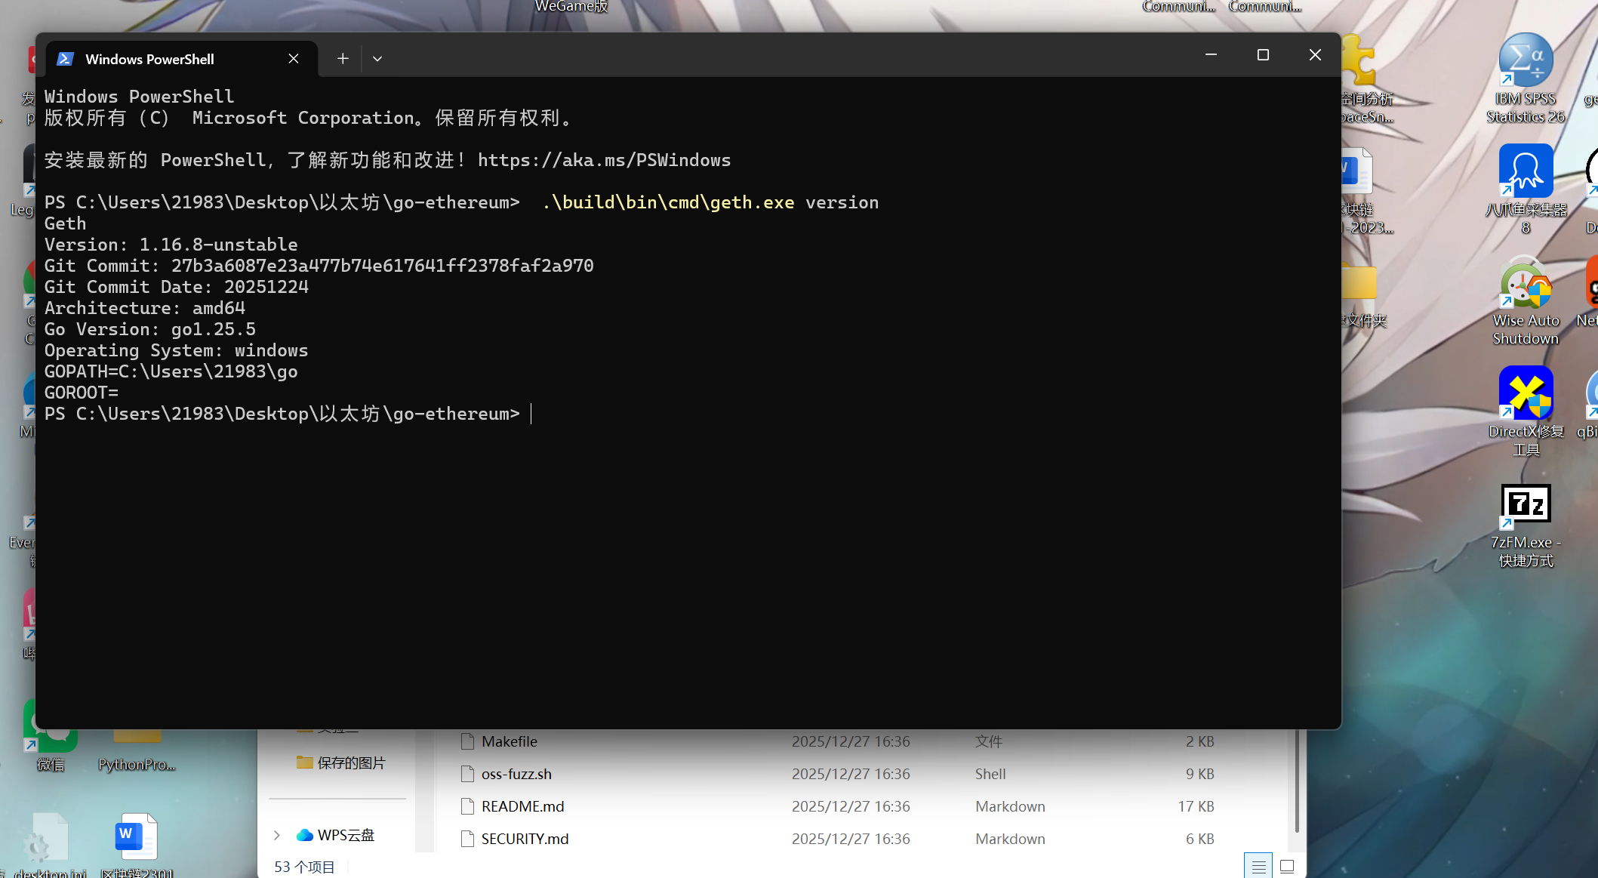The height and width of the screenshot is (878, 1598).
Task: Click the PowerShell tab icon
Action: point(66,59)
